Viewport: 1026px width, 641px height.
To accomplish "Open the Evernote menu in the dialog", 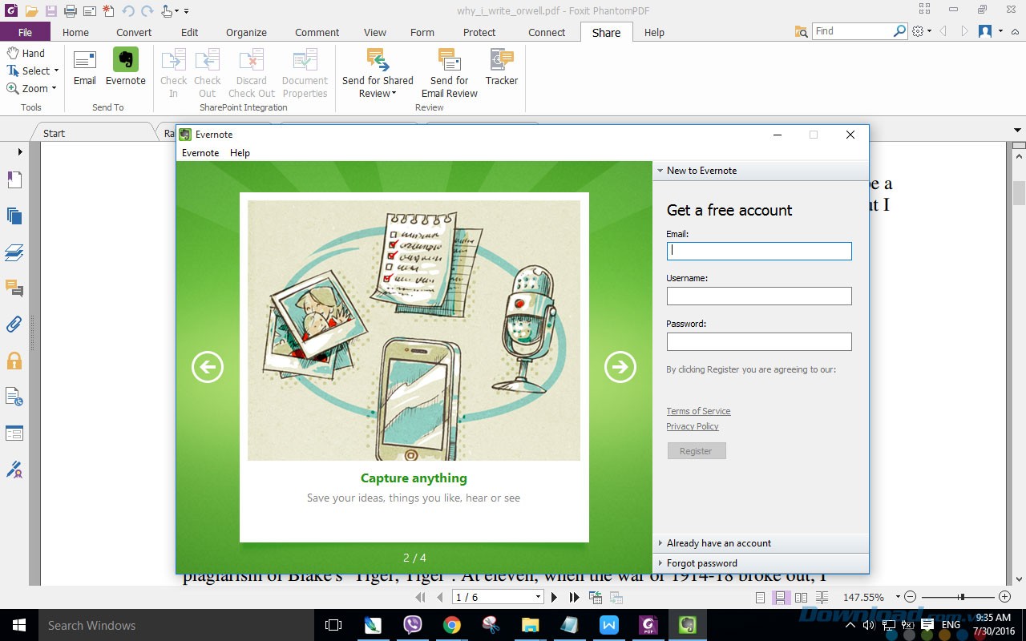I will point(200,152).
